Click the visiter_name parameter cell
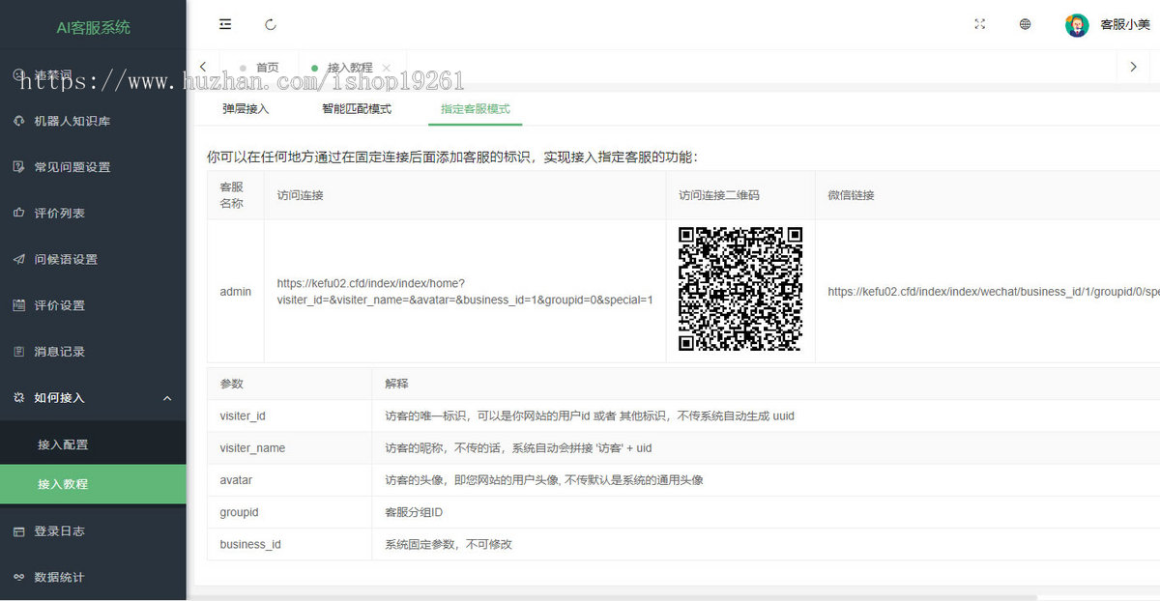1160x601 pixels. coord(290,448)
